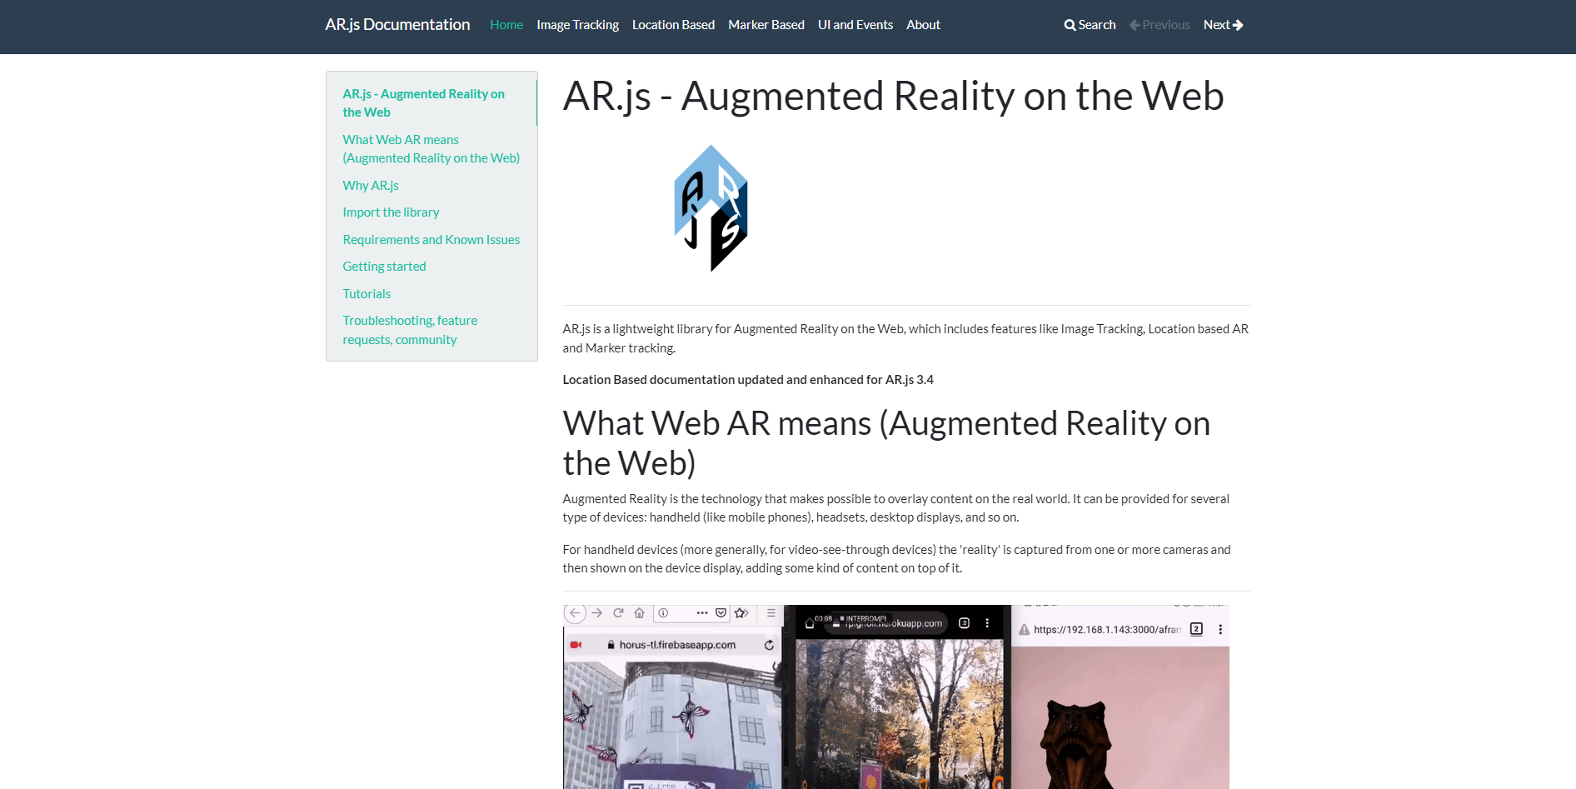
Task: Navigate to Import the library section
Action: (391, 212)
